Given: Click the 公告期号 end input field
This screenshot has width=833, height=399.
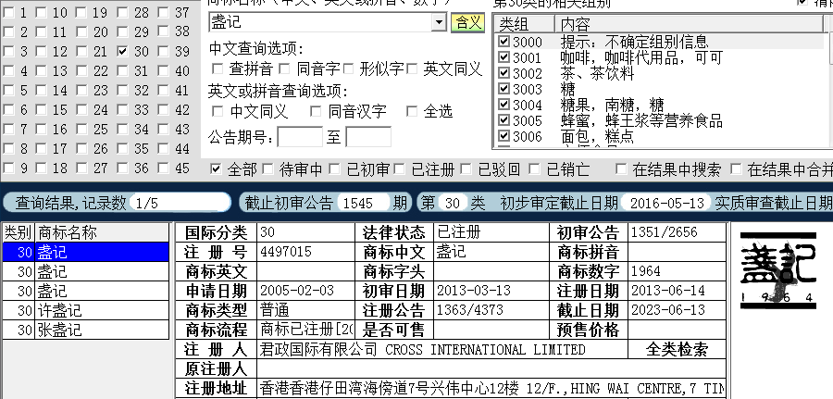Looking at the screenshot, I should [368, 136].
